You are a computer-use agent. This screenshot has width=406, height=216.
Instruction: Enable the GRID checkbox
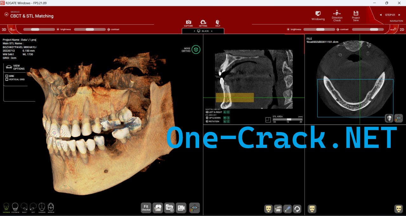coord(7,76)
